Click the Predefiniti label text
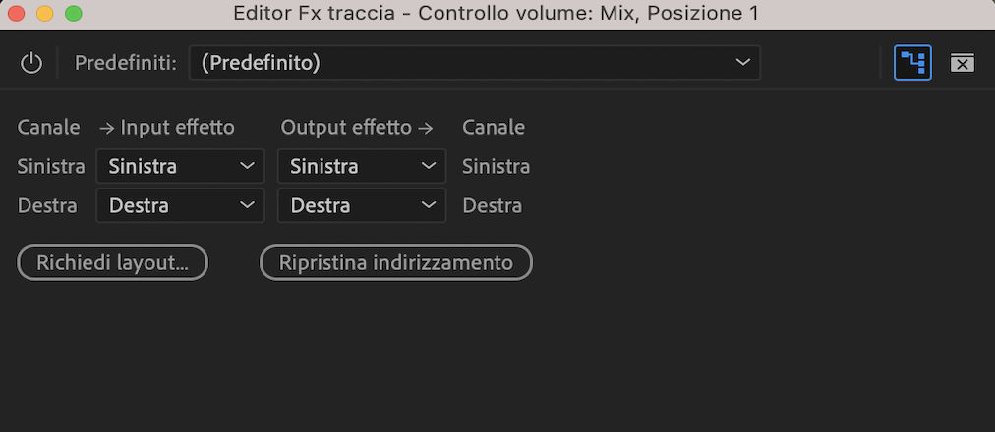The image size is (995, 432). pyautogui.click(x=125, y=63)
